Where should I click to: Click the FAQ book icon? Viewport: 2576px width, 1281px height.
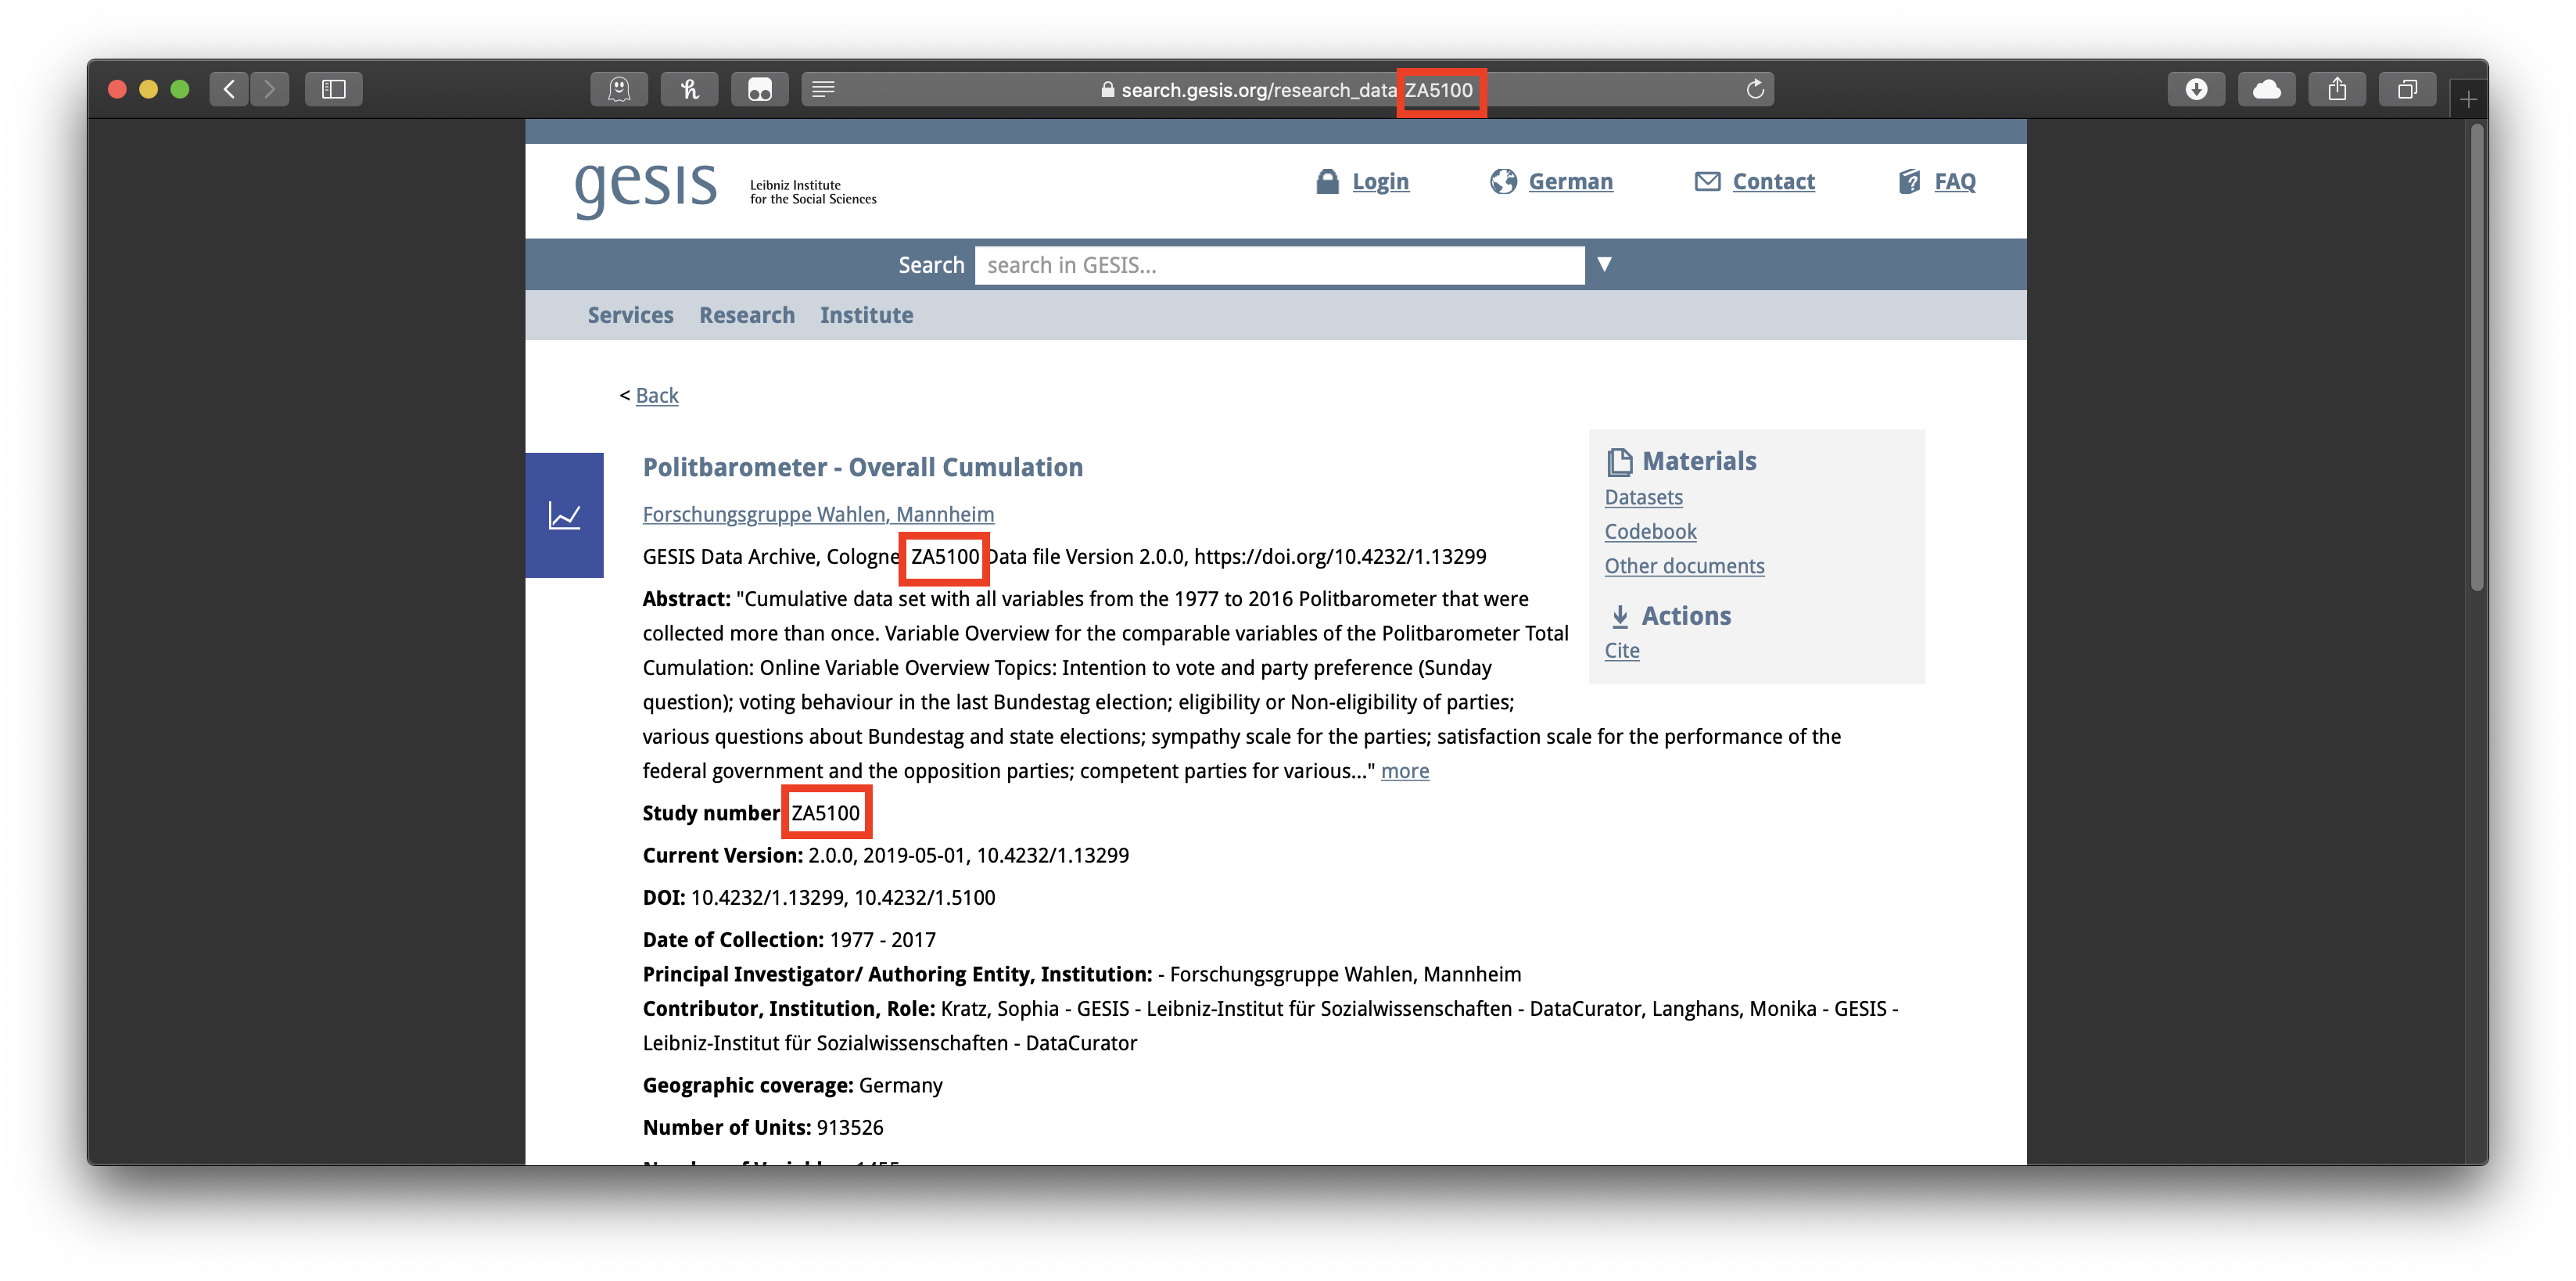[1909, 181]
